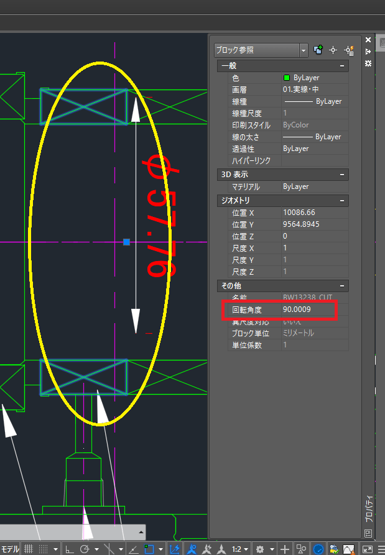Toggle dynamic UCS icon in status bar
Viewport: 385px width, 555px height.
click(174, 549)
